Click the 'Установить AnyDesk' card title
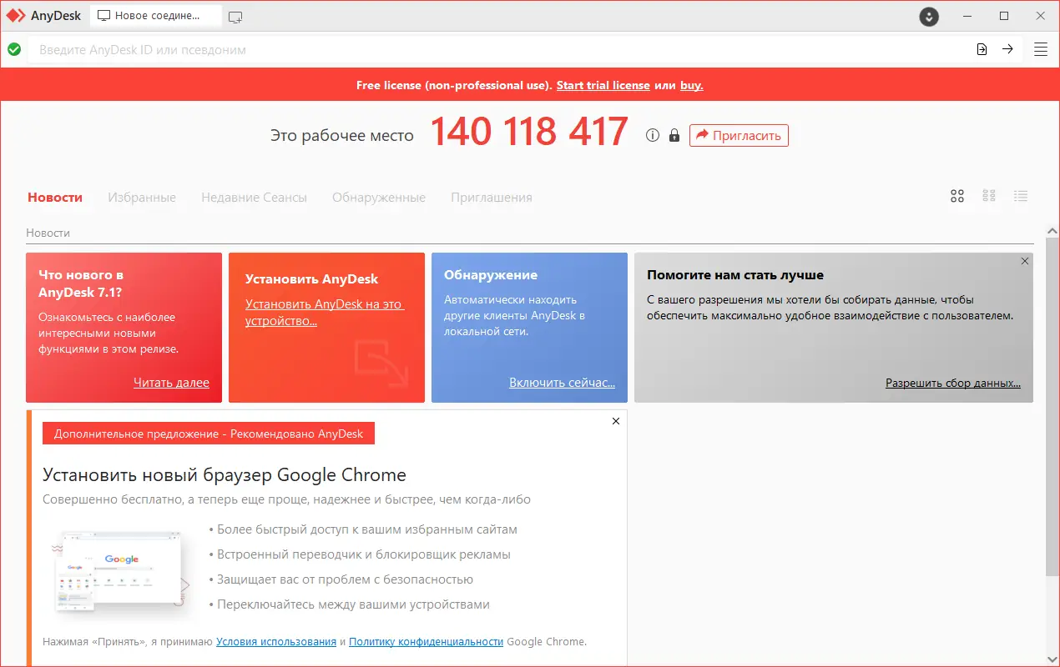 tap(311, 279)
